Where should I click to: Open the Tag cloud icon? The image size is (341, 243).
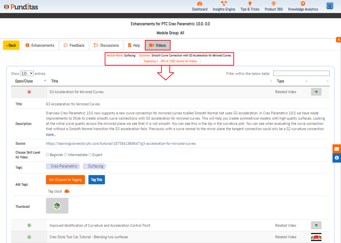tap(67, 191)
